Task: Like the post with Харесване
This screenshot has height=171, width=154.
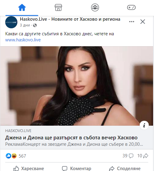Action: point(29,168)
